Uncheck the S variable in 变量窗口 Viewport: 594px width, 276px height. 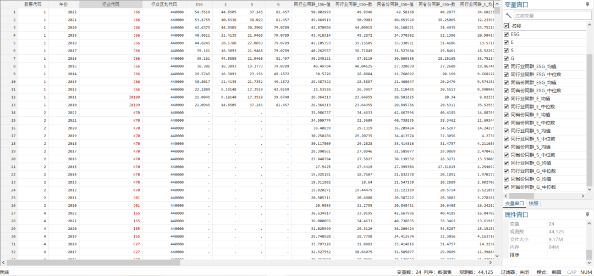[507, 50]
